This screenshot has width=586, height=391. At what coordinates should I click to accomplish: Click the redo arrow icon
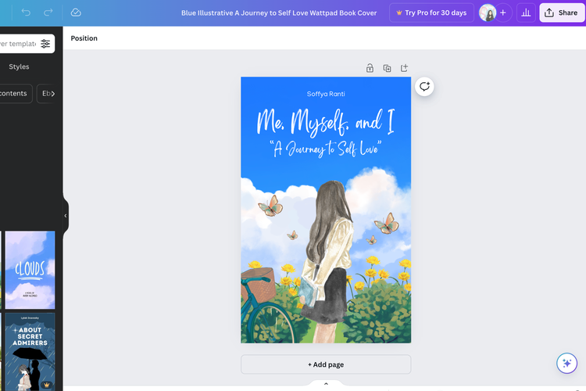tap(48, 13)
